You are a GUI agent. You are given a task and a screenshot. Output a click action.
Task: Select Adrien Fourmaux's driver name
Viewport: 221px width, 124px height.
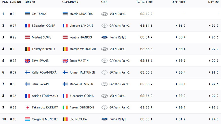[45, 96]
